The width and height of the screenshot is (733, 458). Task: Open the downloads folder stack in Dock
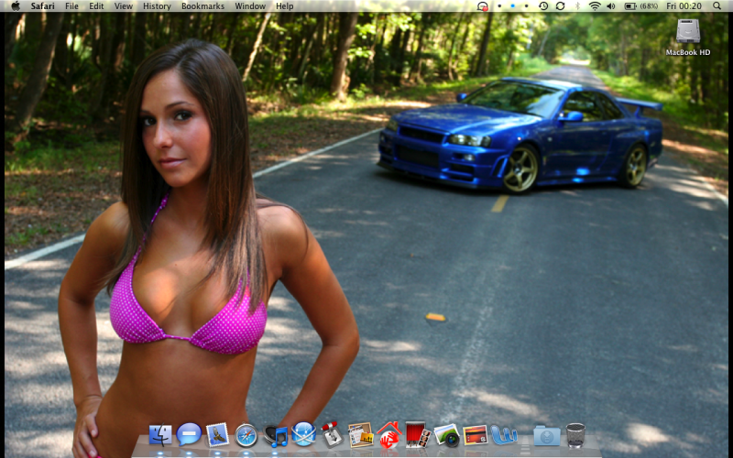546,435
